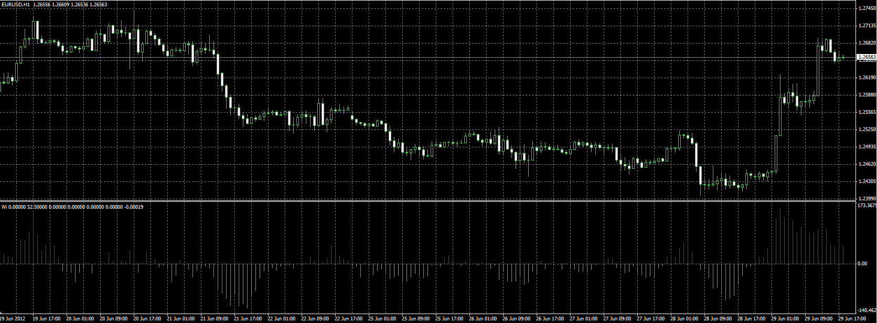
Task: Click the 20 Jun 01:00 time label
Action: [80, 319]
